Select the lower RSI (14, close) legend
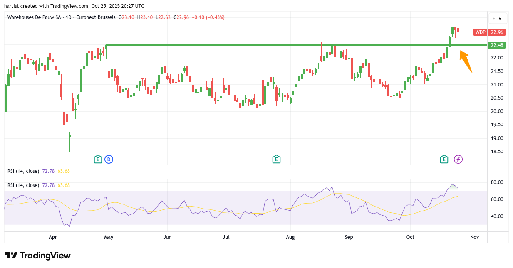This screenshot has width=513, height=268. click(23, 185)
